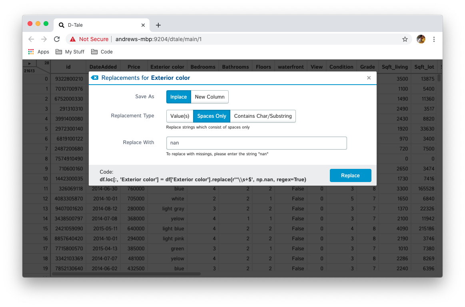
Task: Select Inplace save option
Action: (x=178, y=97)
